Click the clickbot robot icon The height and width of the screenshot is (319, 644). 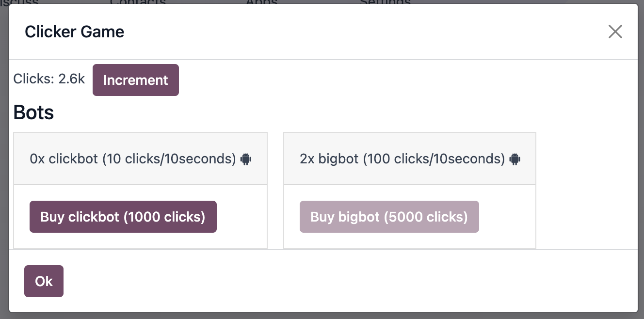click(245, 159)
